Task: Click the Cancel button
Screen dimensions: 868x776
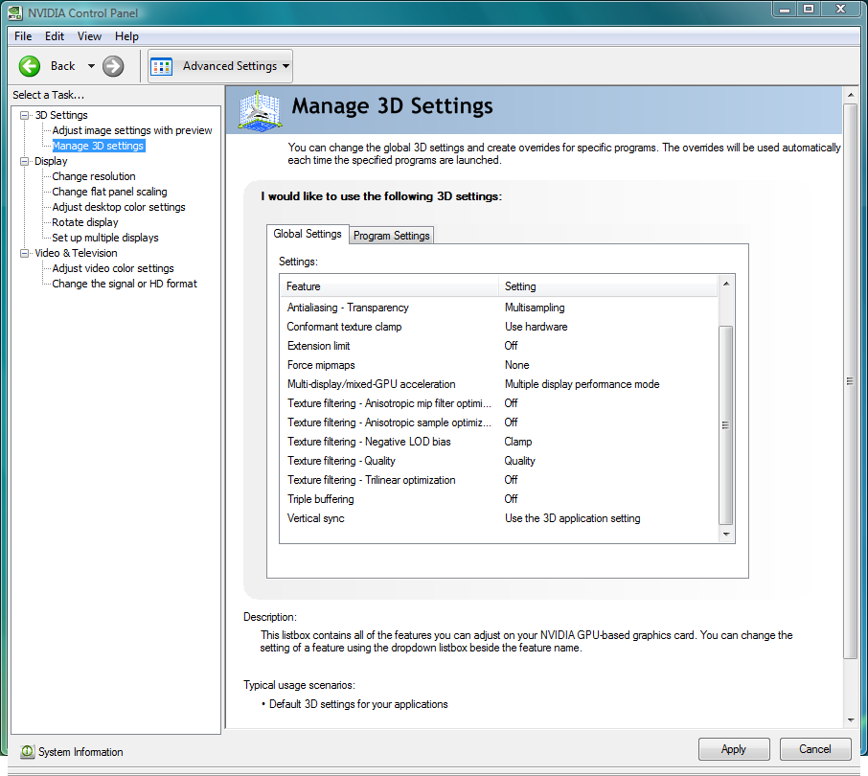Action: [815, 749]
